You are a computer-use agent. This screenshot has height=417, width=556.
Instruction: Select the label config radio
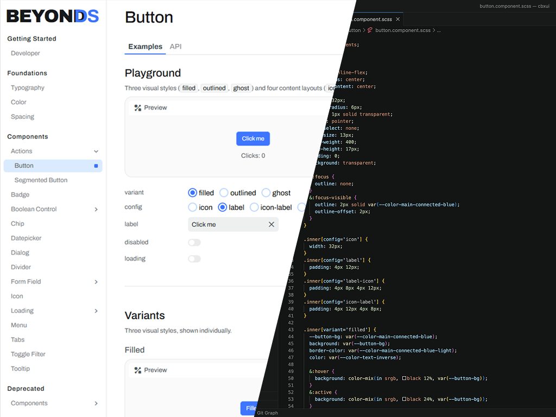222,207
